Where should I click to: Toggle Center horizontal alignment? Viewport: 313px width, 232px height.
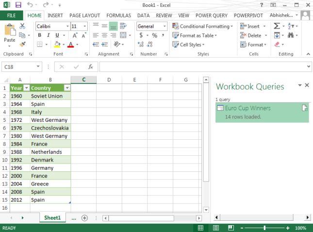coord(104,35)
